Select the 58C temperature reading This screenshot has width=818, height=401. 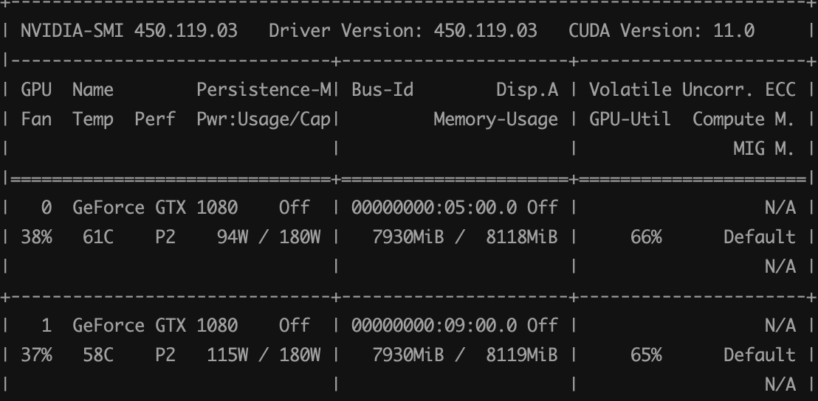point(98,355)
